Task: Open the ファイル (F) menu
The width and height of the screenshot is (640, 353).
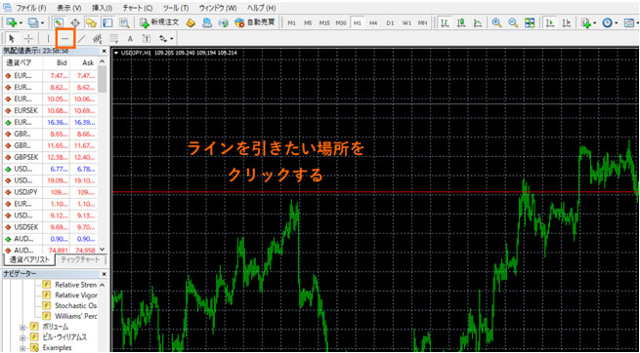Action: tap(30, 8)
